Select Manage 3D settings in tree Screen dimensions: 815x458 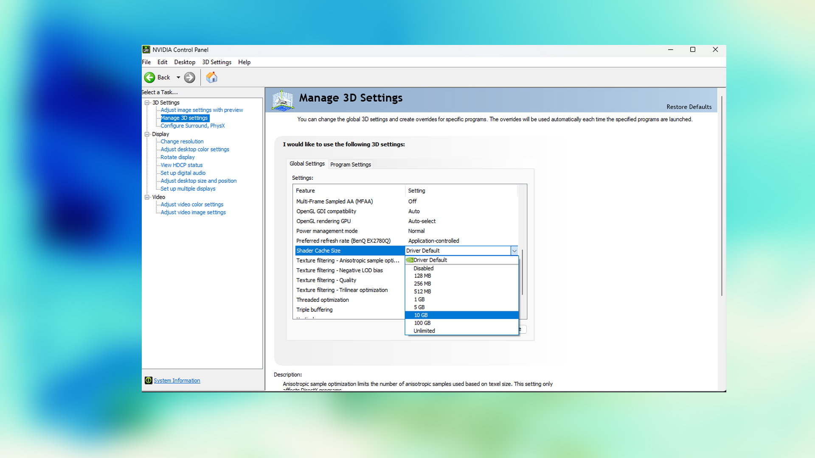coord(185,118)
